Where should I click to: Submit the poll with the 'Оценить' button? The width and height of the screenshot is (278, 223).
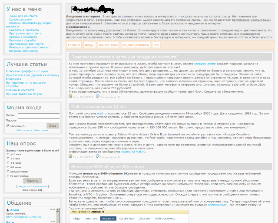32,181
